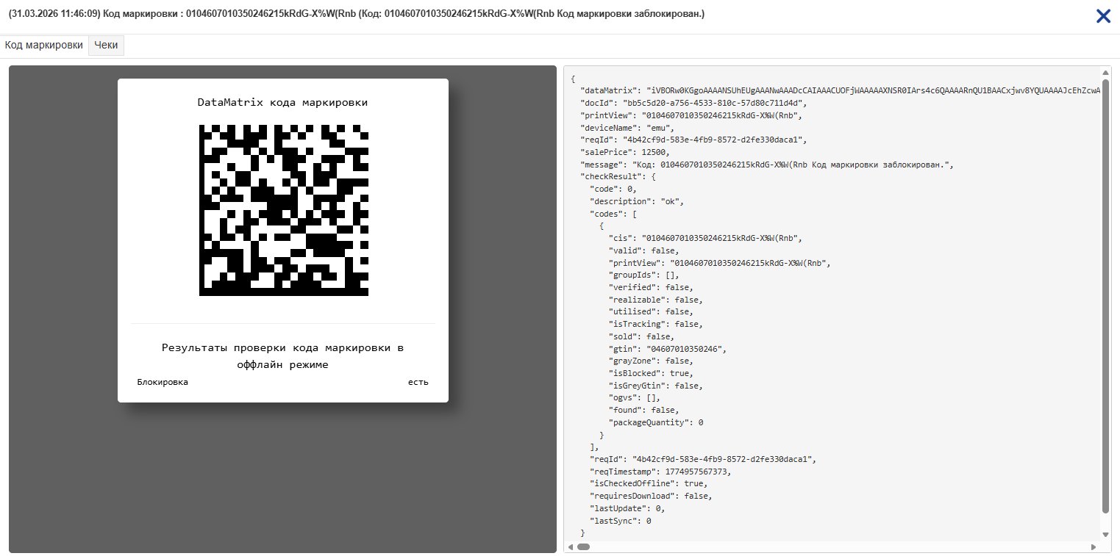Click the Блокировка label in results
This screenshot has width=1120, height=556.
tap(163, 382)
